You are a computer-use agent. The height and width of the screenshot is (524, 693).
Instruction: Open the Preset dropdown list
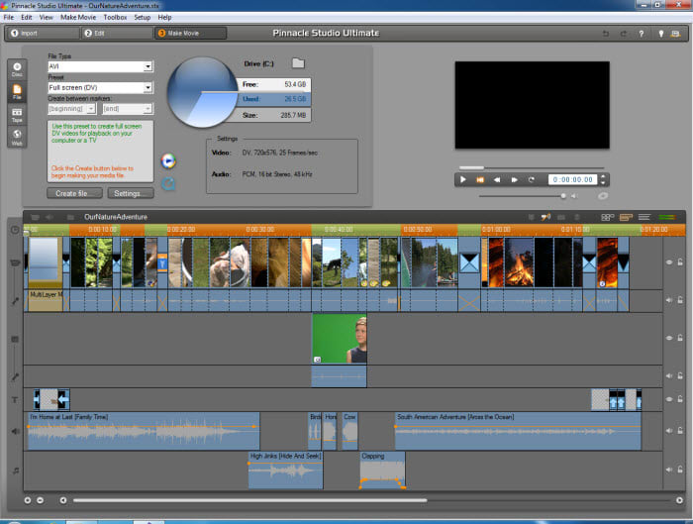click(148, 88)
